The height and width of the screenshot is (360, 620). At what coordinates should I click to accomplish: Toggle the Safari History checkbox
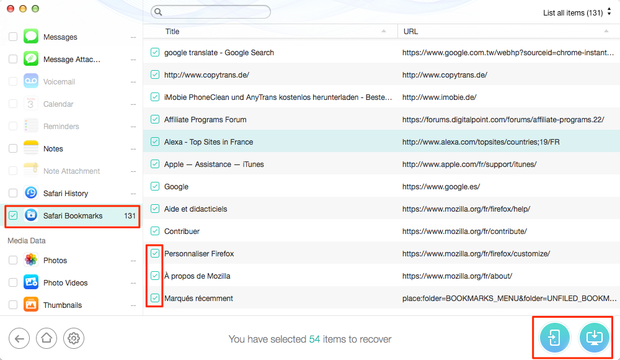click(x=13, y=193)
